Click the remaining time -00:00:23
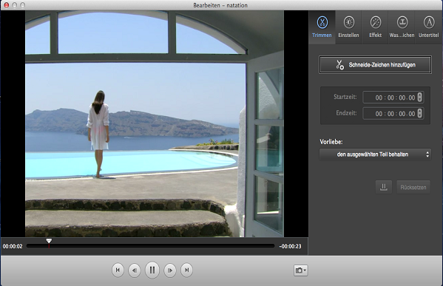This screenshot has height=286, width=443. point(290,247)
